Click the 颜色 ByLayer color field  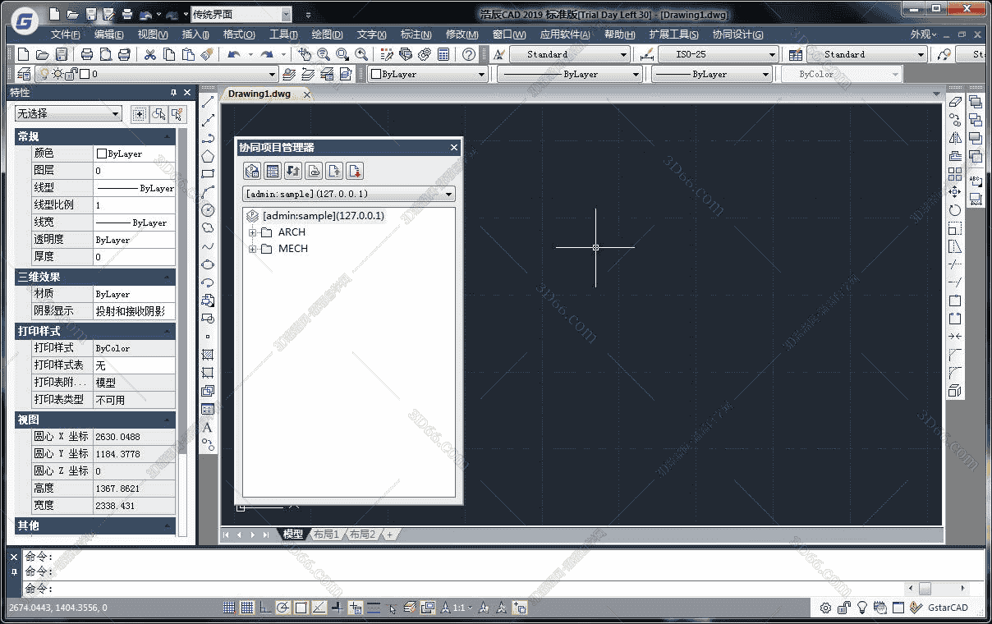pos(134,154)
